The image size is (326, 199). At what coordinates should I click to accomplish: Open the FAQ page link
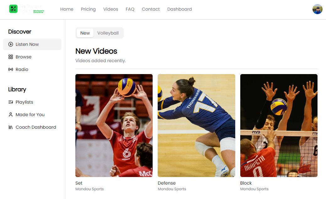130,9
